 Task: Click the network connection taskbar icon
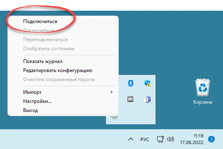pos(161,139)
